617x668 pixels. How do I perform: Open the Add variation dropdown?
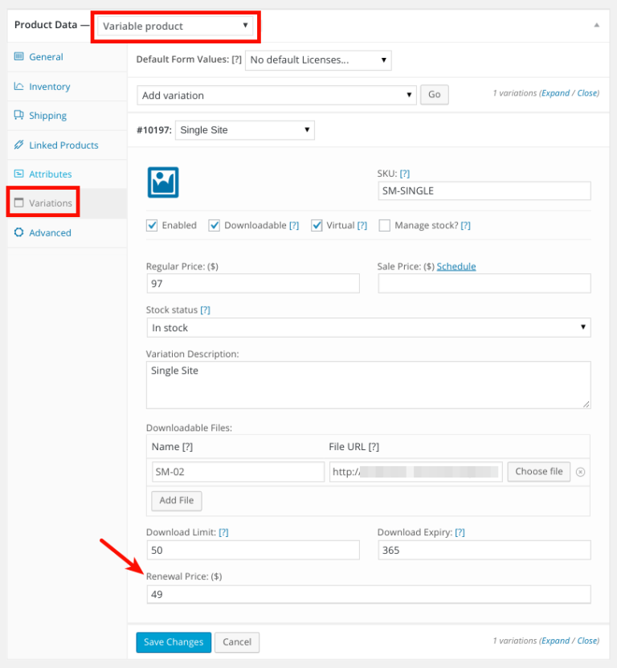point(277,95)
